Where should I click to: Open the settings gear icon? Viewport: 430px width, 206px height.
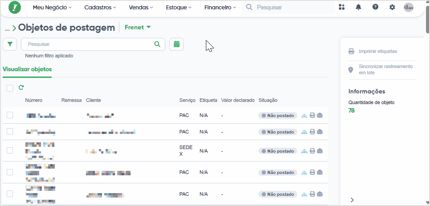[393, 8]
